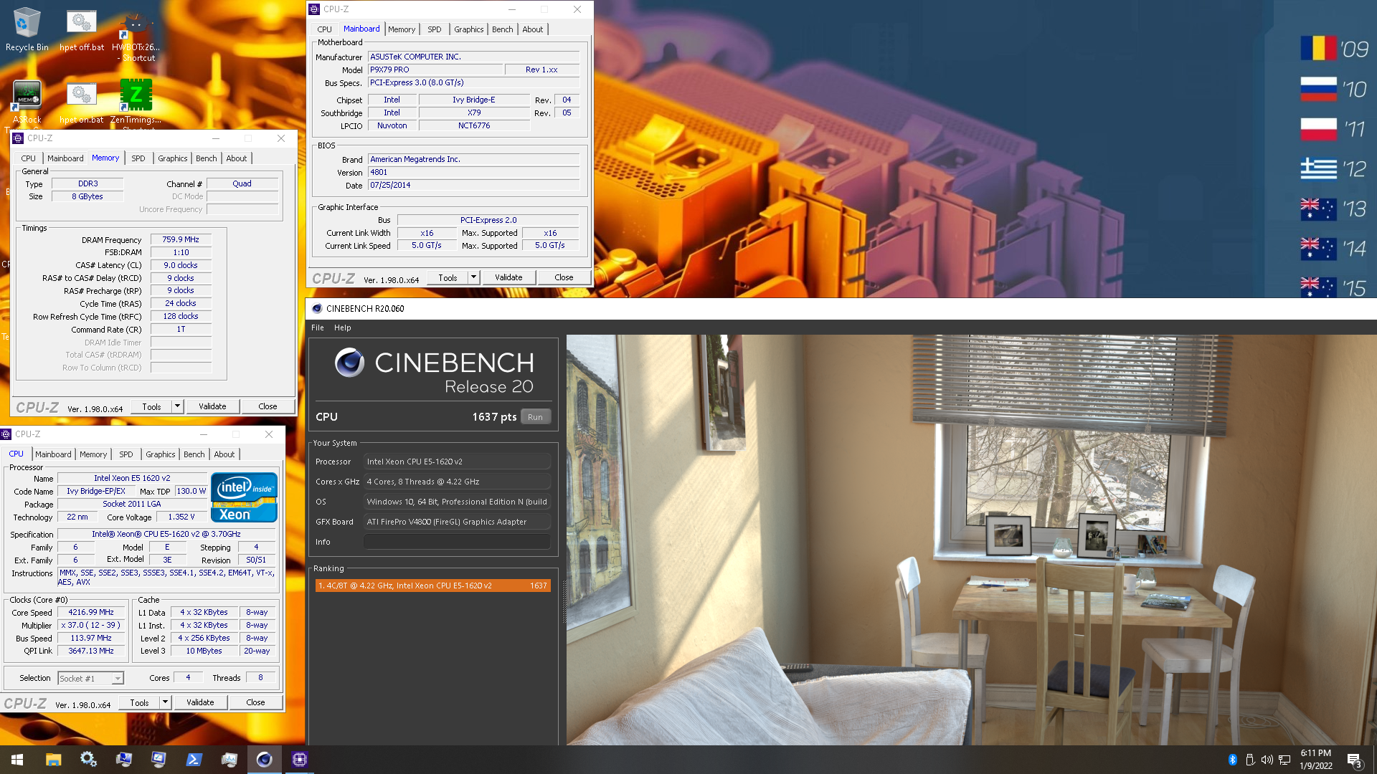Click CAS# Latency value 9.0 clocks
The width and height of the screenshot is (1377, 774).
coord(181,265)
